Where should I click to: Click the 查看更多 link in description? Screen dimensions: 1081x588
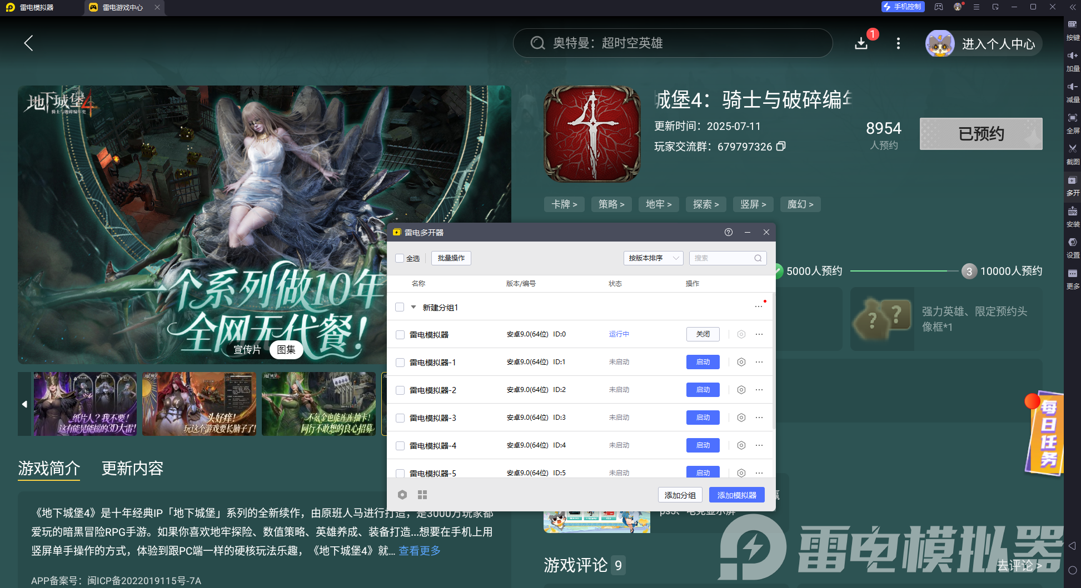(420, 551)
